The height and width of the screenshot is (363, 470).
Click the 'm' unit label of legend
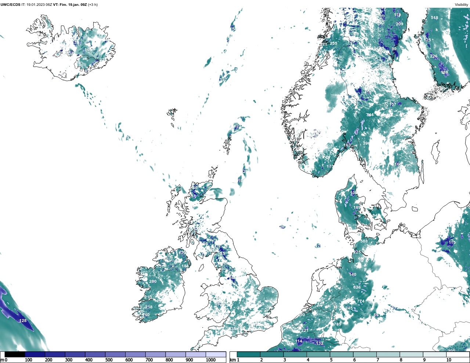pyautogui.click(x=2, y=360)
